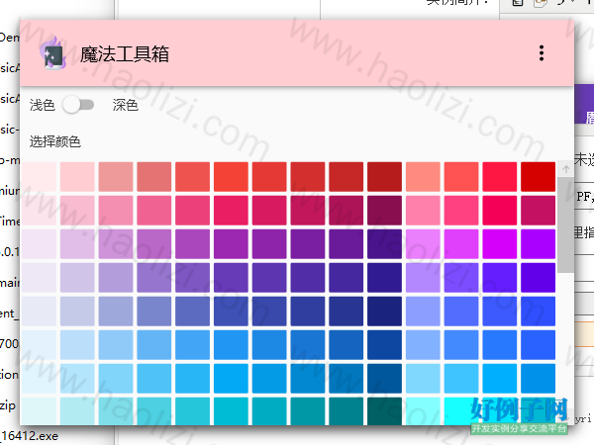Choose the second pale blue swatch in the blue row
Screen dimensions: 594x445
[x=77, y=345]
